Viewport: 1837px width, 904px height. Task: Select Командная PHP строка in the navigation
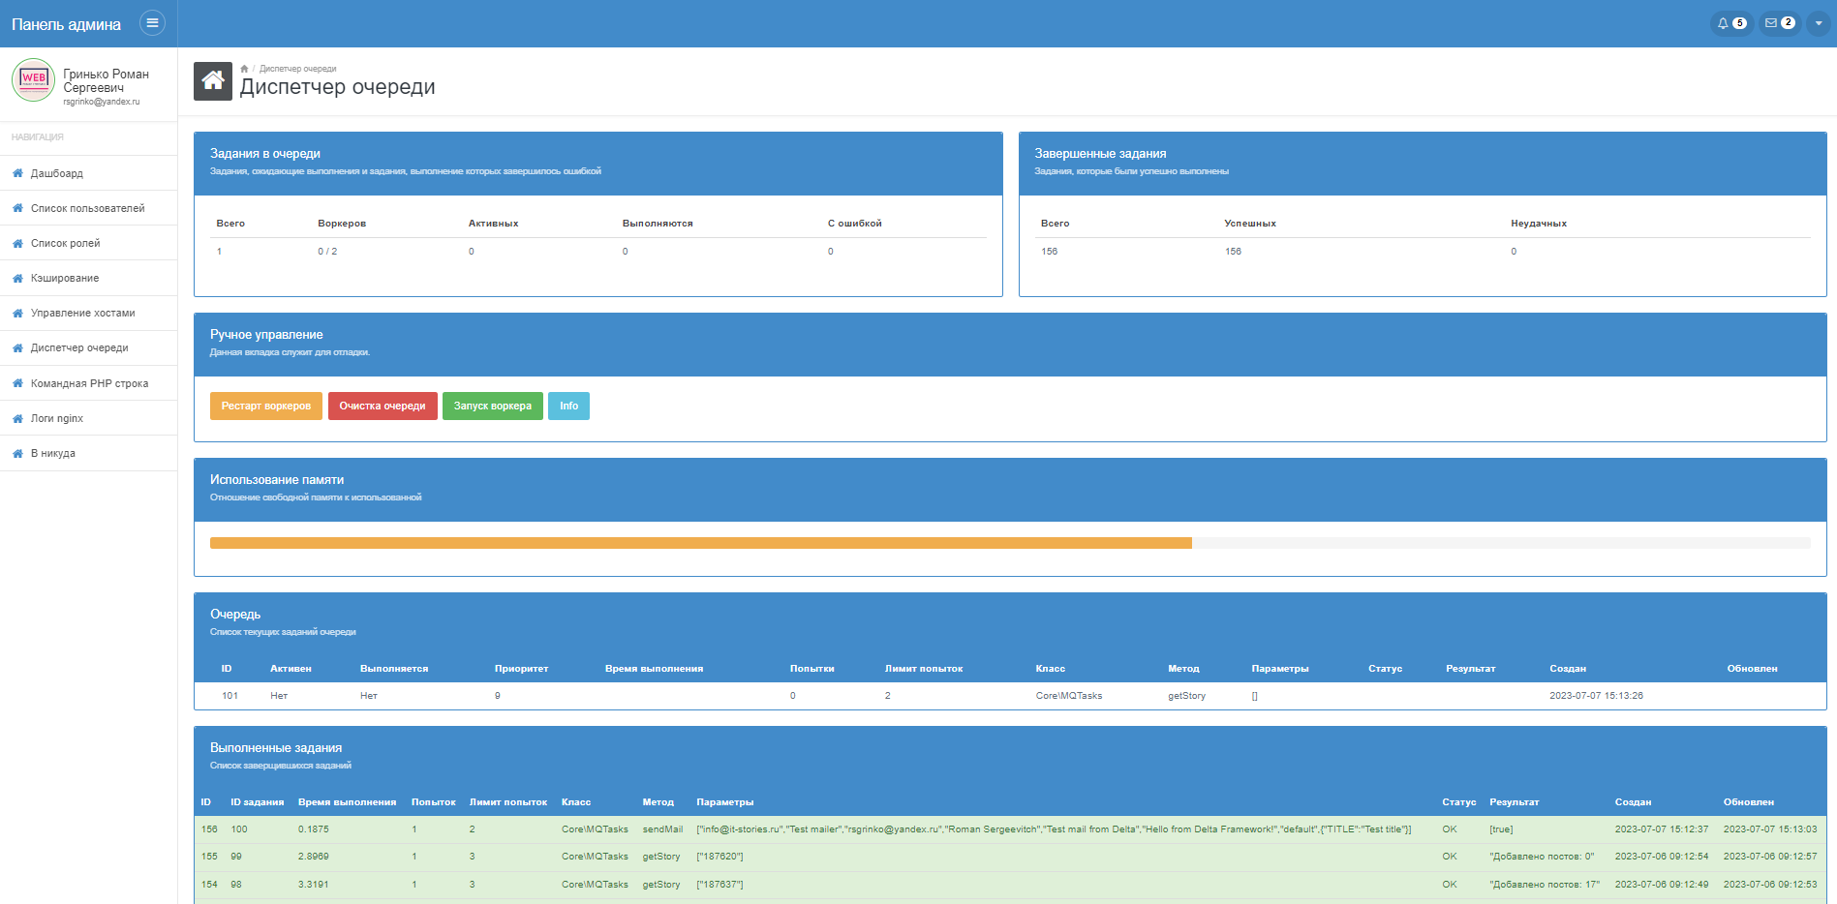89,383
